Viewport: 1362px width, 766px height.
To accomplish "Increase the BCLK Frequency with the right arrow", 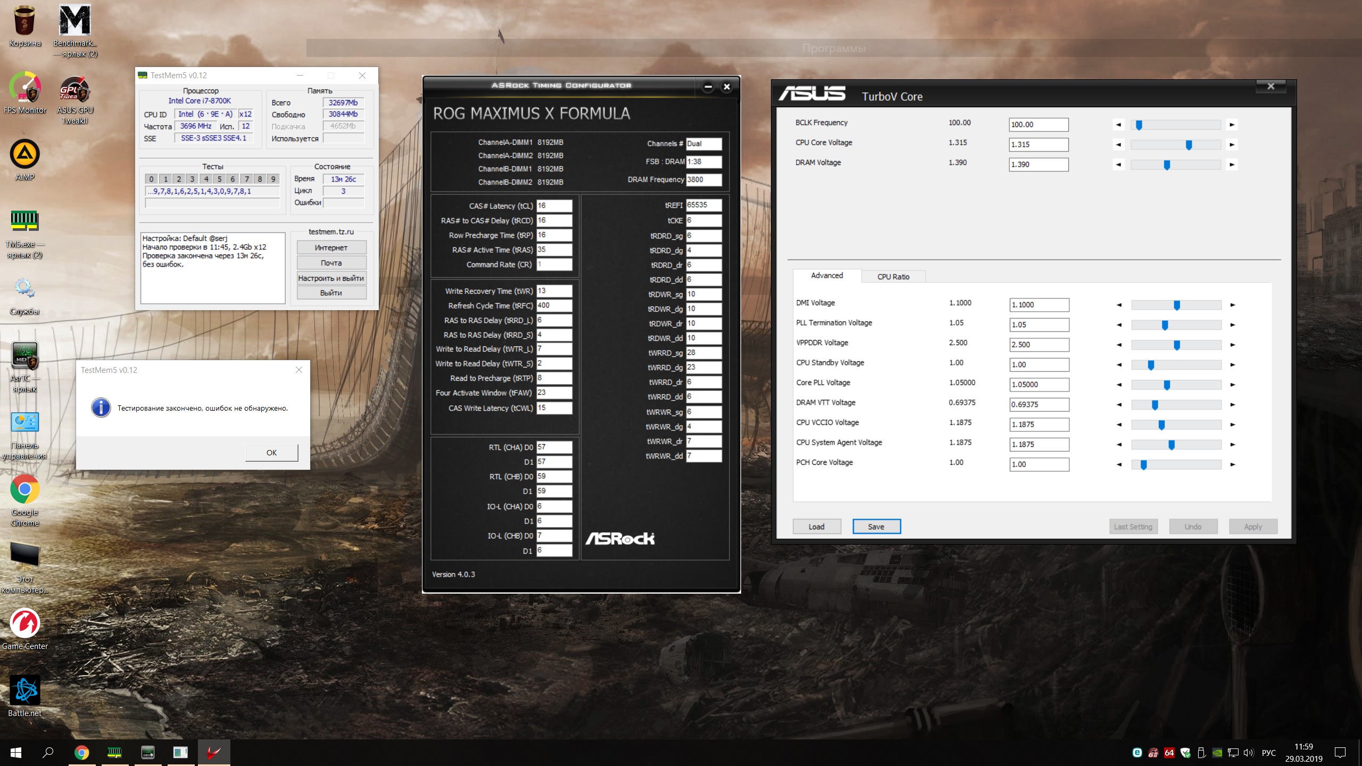I will 1232,125.
